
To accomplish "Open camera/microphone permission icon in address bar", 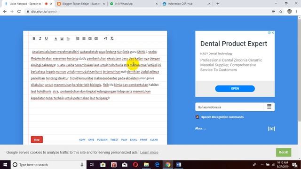I will click(274, 11).
